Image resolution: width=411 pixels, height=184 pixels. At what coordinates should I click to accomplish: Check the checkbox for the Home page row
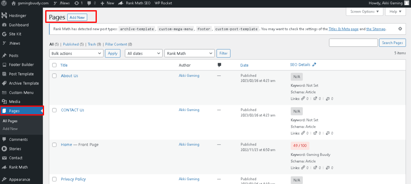click(54, 145)
